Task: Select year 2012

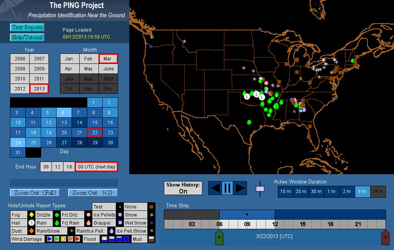Action: [20, 89]
